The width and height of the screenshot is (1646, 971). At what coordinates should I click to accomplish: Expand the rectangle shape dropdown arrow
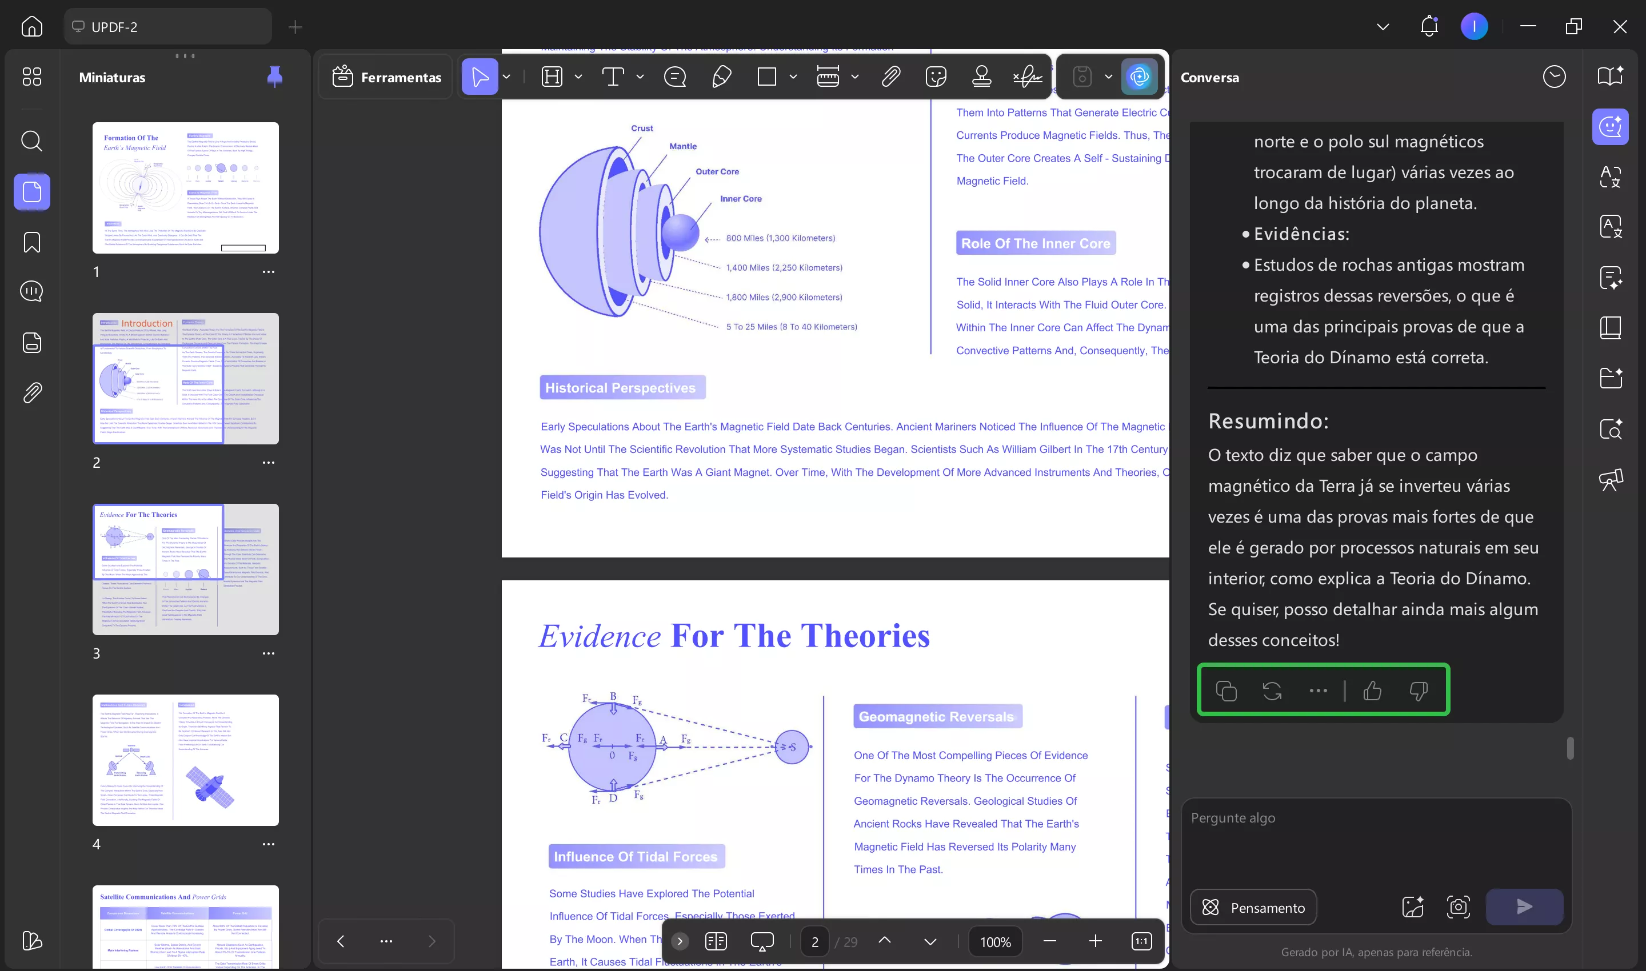[793, 77]
